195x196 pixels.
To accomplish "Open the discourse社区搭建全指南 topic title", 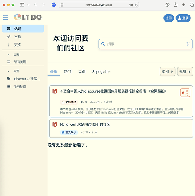I will coord(114,91).
